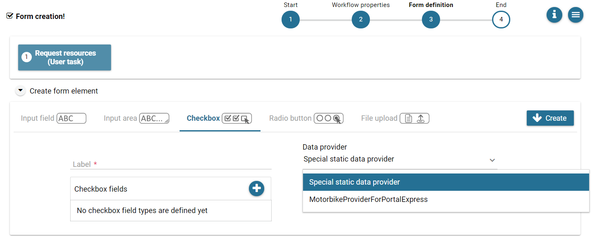The width and height of the screenshot is (592, 239).
Task: Switch to Input area tab
Action: coord(137,118)
